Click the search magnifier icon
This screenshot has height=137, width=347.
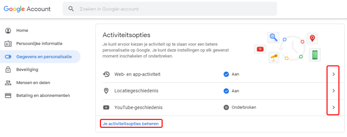tap(71, 9)
